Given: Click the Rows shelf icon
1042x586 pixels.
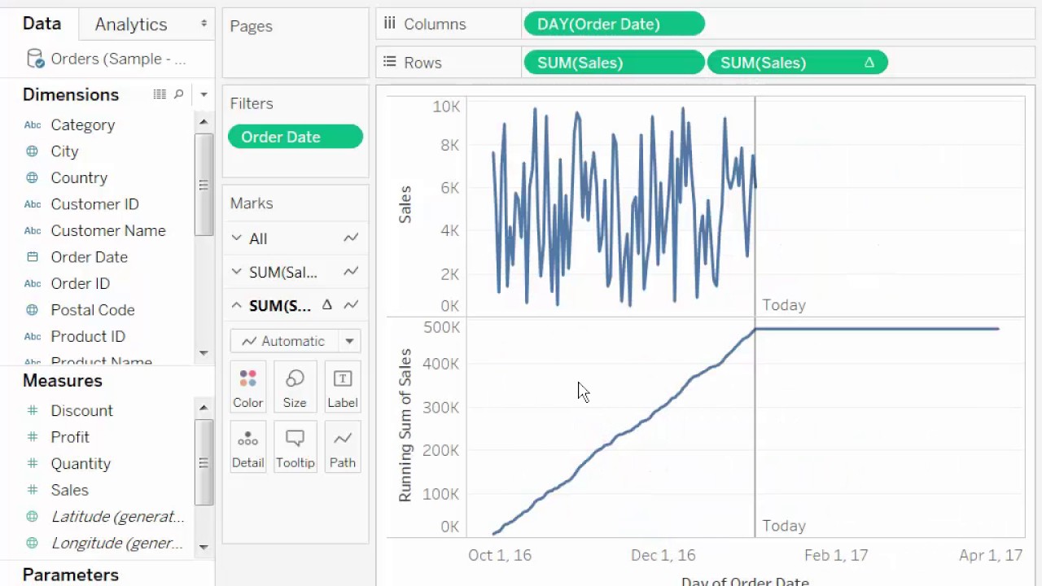Looking at the screenshot, I should [390, 62].
